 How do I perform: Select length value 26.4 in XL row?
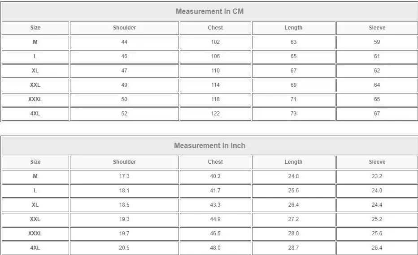click(293, 205)
